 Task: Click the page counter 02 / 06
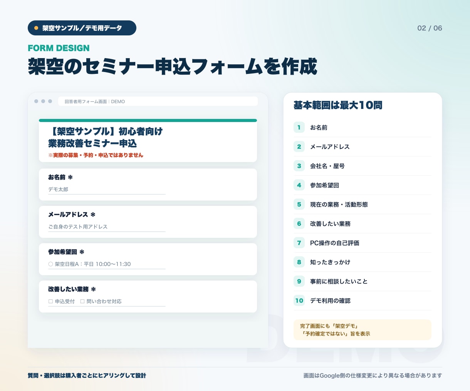(430, 28)
